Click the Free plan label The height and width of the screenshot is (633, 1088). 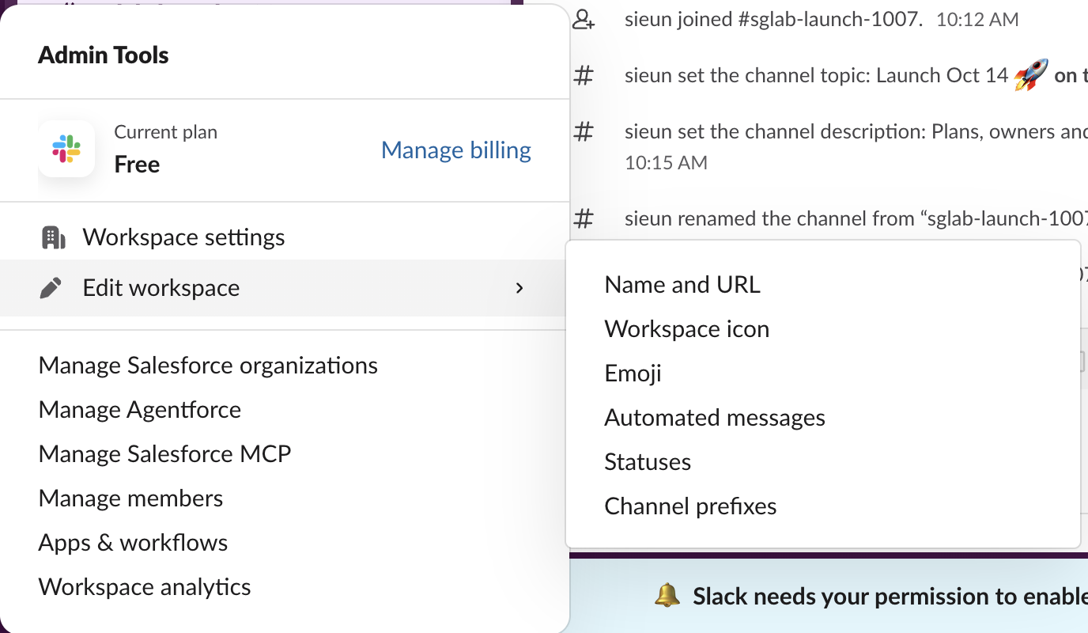pos(137,165)
